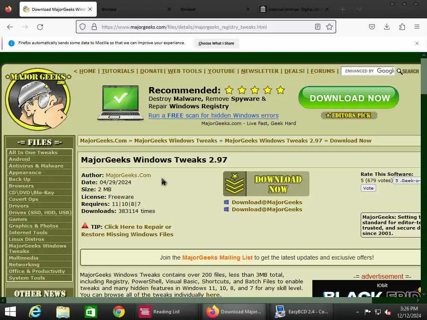Focus the Google custom search field
The height and width of the screenshot is (320, 427).
pos(368,71)
